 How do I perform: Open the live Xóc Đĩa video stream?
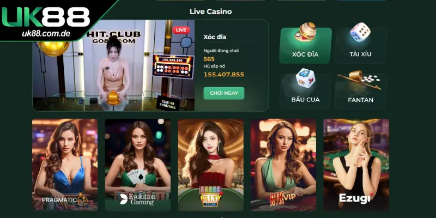point(113,65)
